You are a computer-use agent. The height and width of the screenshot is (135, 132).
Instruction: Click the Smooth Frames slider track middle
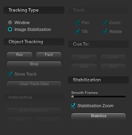point(99,97)
